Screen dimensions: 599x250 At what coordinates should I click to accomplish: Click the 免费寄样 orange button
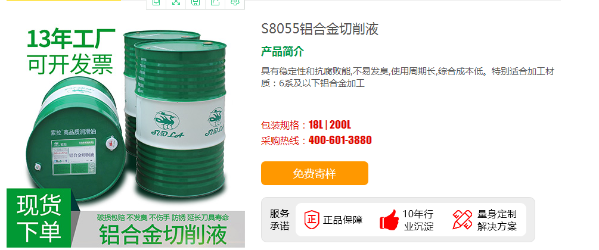314,173
